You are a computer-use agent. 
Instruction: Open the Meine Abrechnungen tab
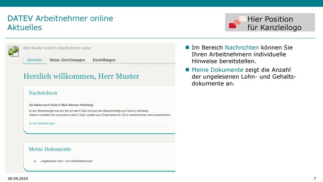coord(67,60)
